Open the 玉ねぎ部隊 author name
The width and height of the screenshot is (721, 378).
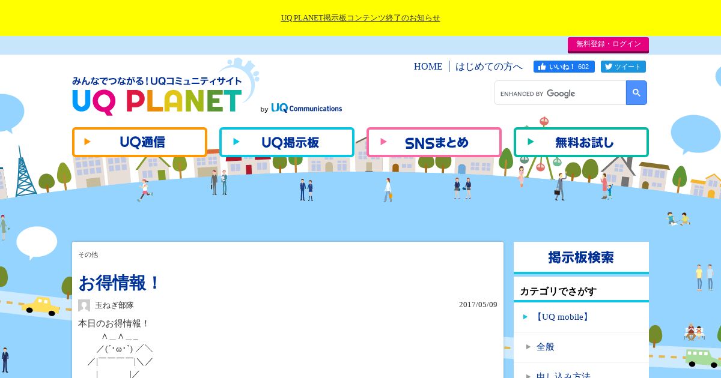click(x=114, y=305)
